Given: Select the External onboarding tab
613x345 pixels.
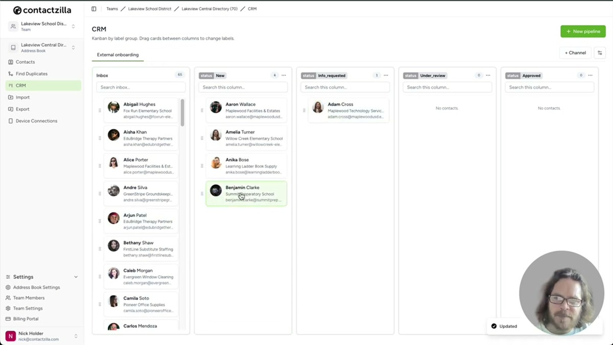Looking at the screenshot, I should pos(118,55).
